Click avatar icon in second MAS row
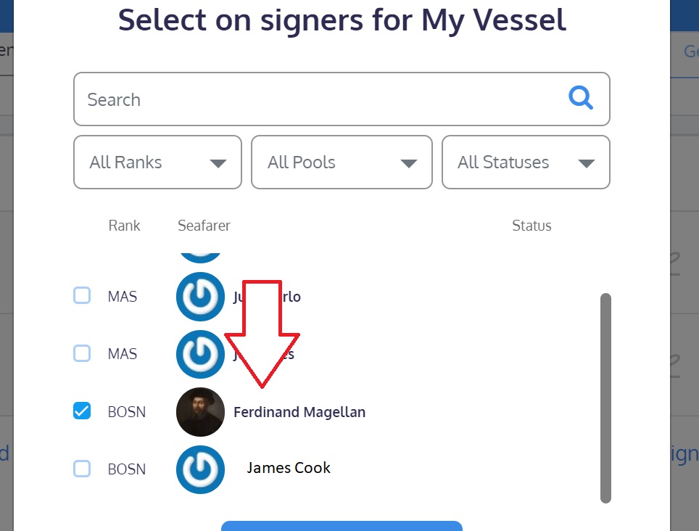Viewport: 699px width, 531px height. (x=201, y=354)
